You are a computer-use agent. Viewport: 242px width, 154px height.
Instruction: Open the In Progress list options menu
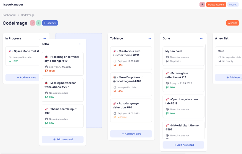tap(44, 38)
